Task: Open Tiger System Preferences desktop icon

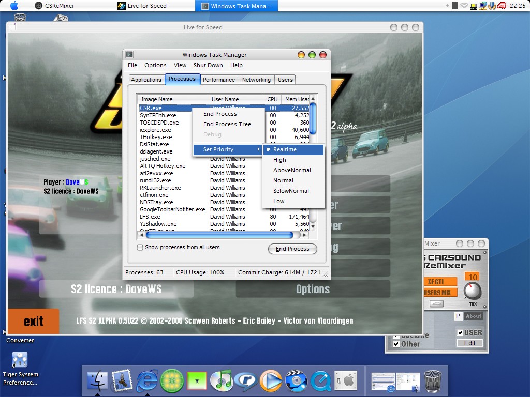Action: (20, 360)
